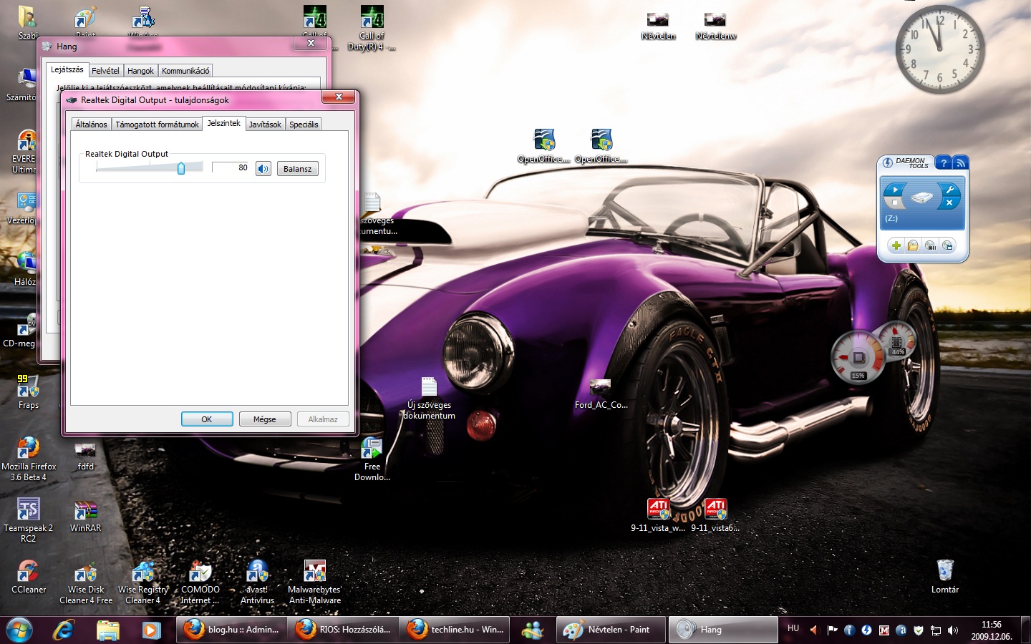This screenshot has width=1031, height=644.
Task: Click the Balansz button
Action: pyautogui.click(x=297, y=169)
